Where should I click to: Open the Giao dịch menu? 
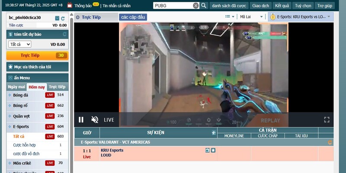click(261, 6)
